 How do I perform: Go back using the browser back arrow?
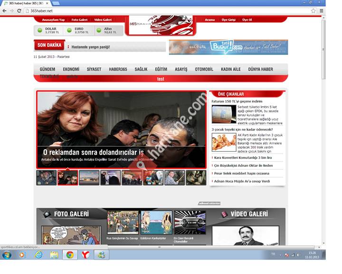click(x=5, y=10)
